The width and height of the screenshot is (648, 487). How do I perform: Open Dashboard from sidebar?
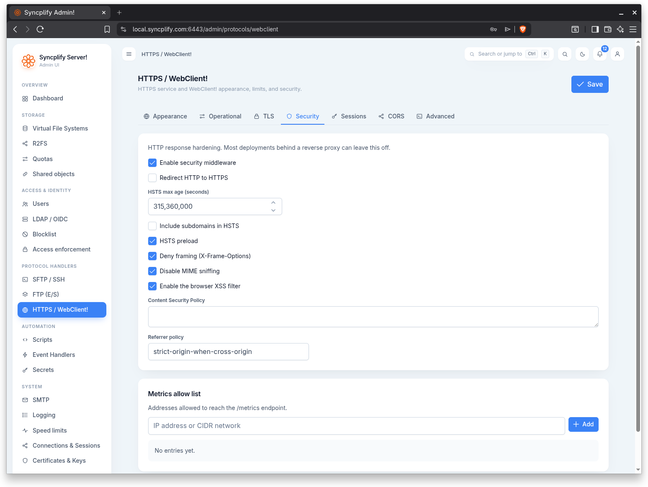(x=62, y=98)
